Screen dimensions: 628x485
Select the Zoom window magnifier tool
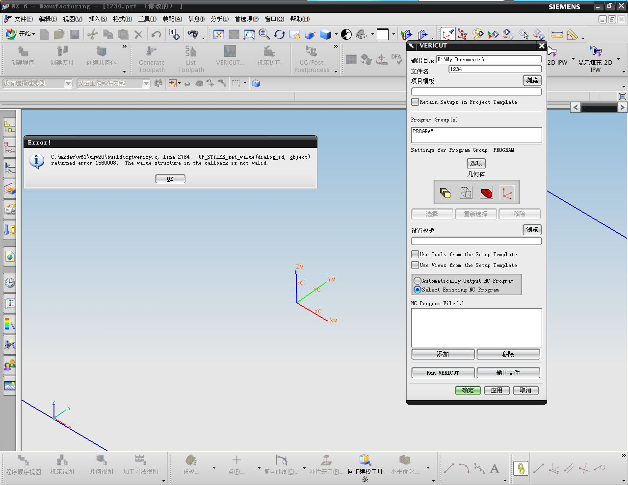(249, 34)
